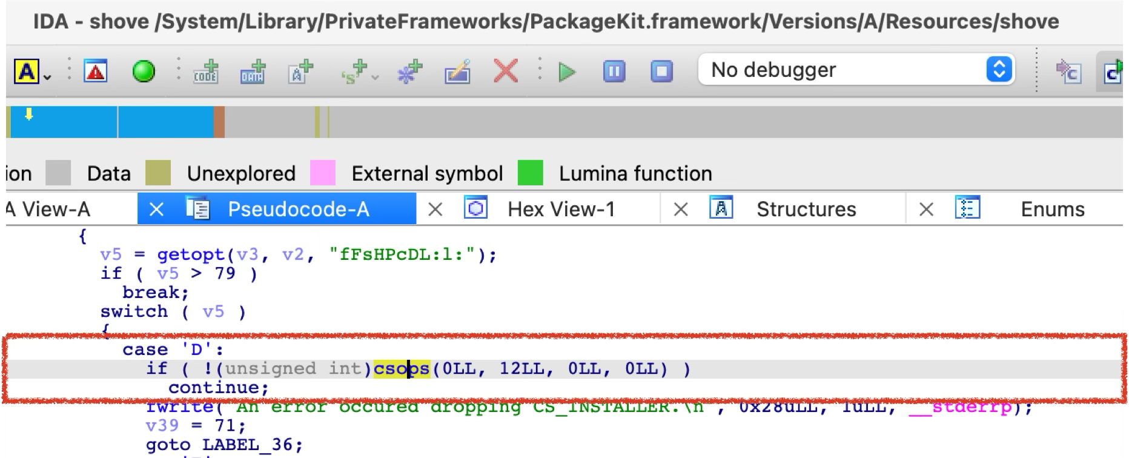The image size is (1129, 458).
Task: Switch to the Hex View-1 tab
Action: [561, 209]
